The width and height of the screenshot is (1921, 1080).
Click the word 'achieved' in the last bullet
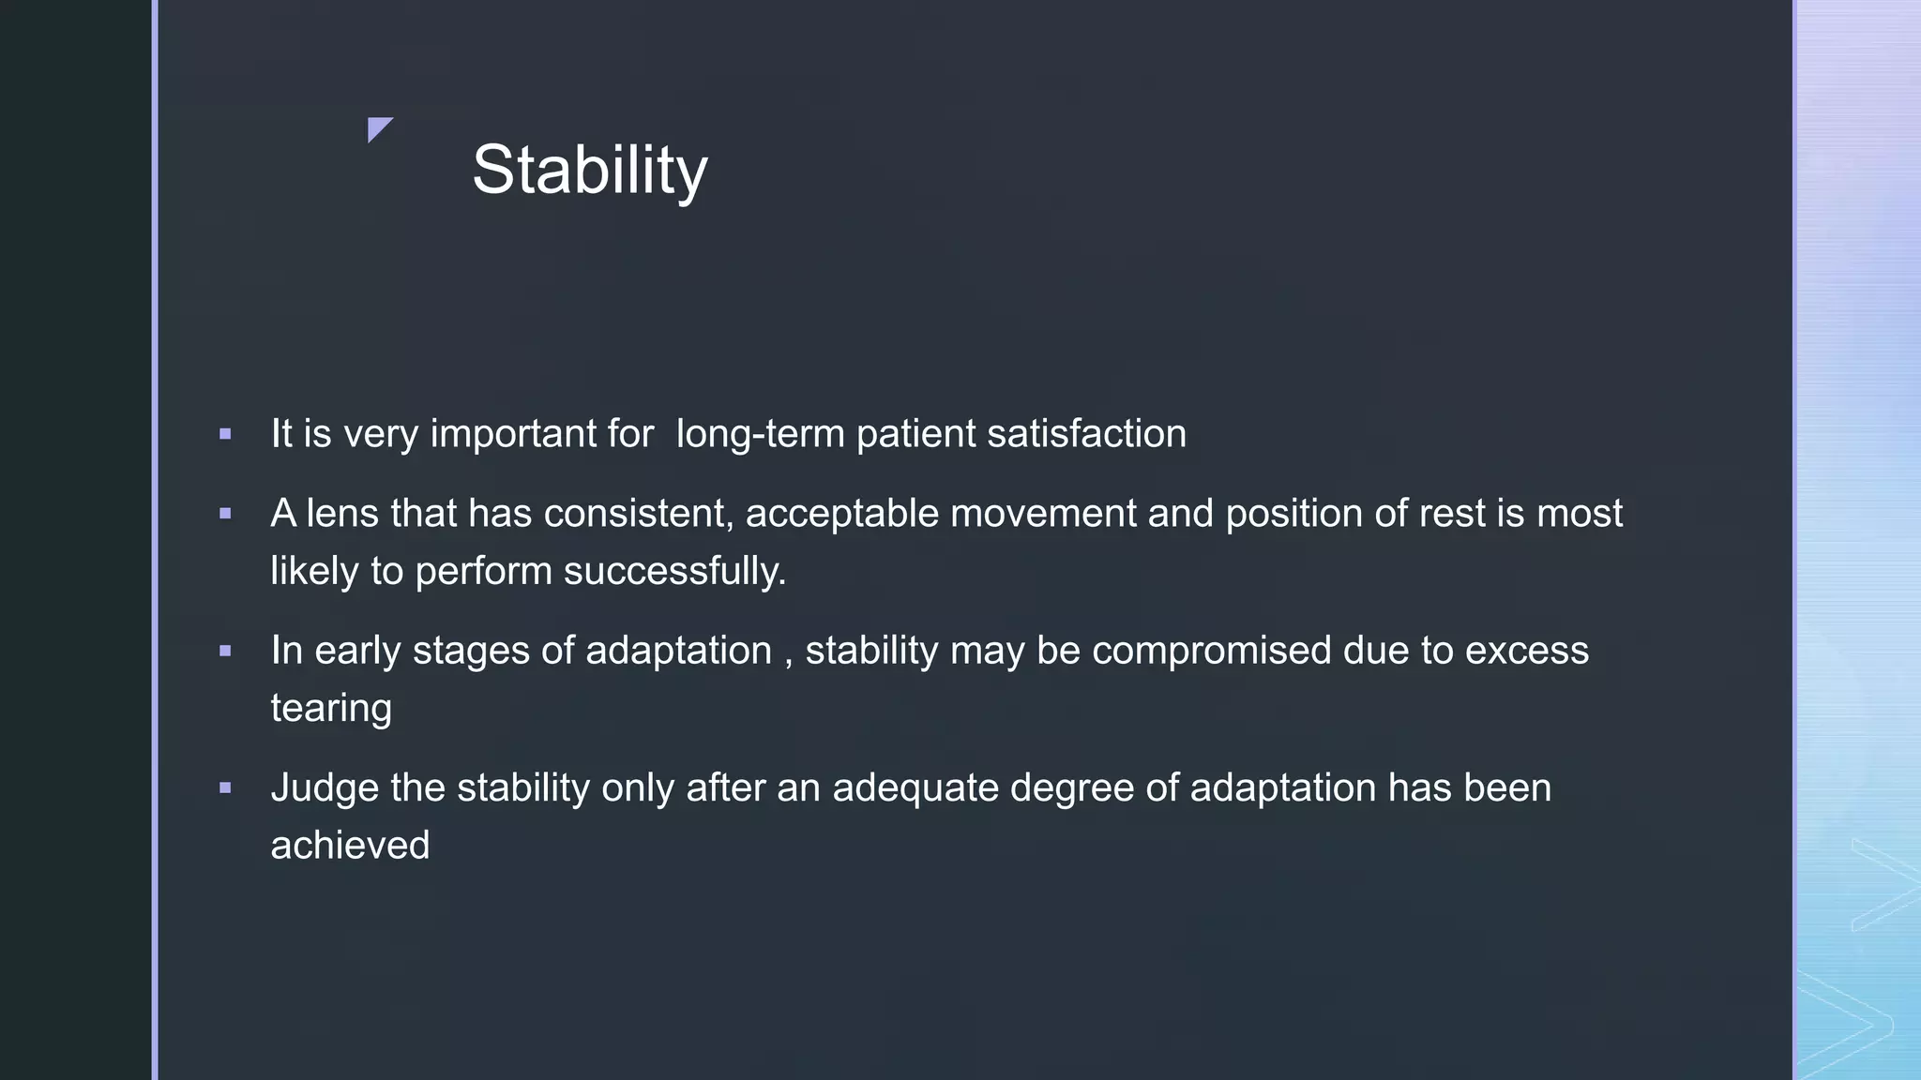(350, 845)
